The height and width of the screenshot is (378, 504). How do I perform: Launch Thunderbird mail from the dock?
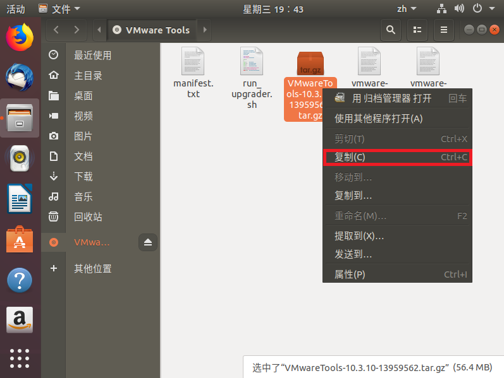point(19,77)
